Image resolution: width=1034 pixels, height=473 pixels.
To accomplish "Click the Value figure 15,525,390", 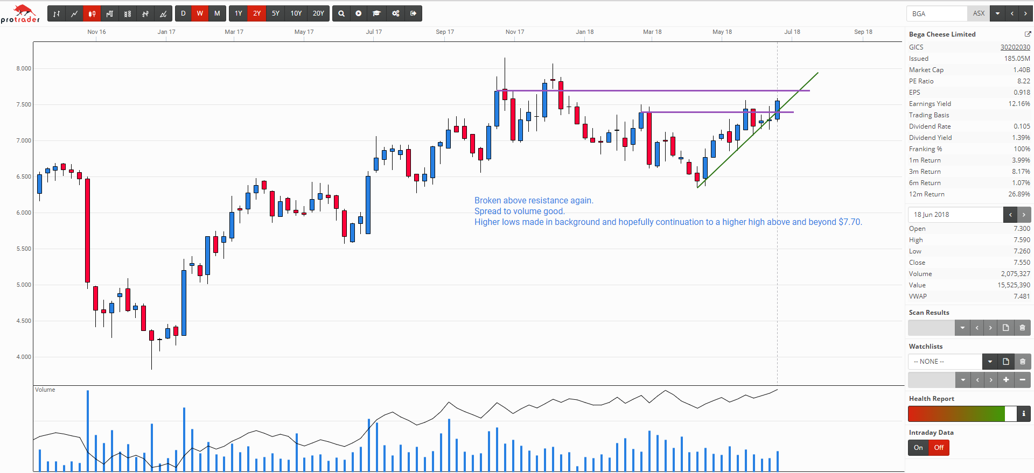I will point(1014,285).
